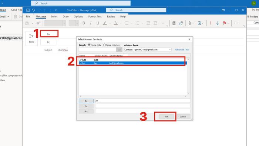Close the Select Names dialog
The width and height of the screenshot is (259, 146).
189,39
